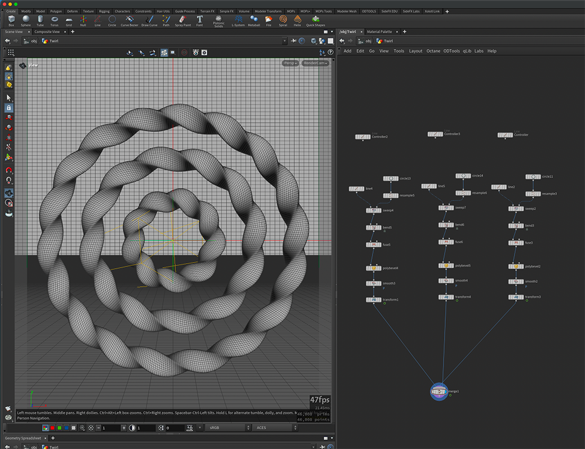
Task: Expand Scene View pane options arrow
Action: [x=332, y=32]
